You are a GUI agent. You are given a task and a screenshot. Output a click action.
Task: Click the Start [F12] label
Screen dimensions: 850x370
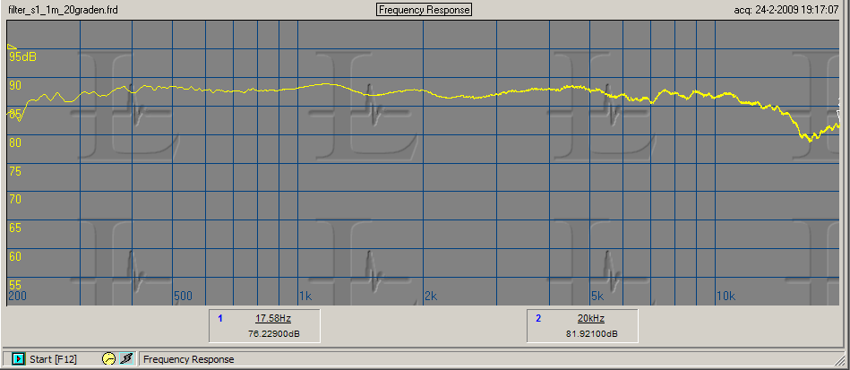[x=53, y=359]
